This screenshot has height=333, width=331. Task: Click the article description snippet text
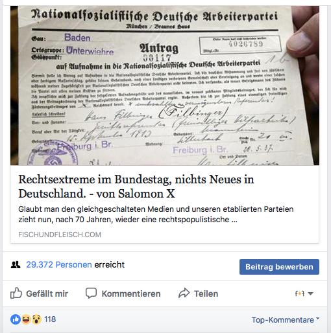(x=156, y=214)
